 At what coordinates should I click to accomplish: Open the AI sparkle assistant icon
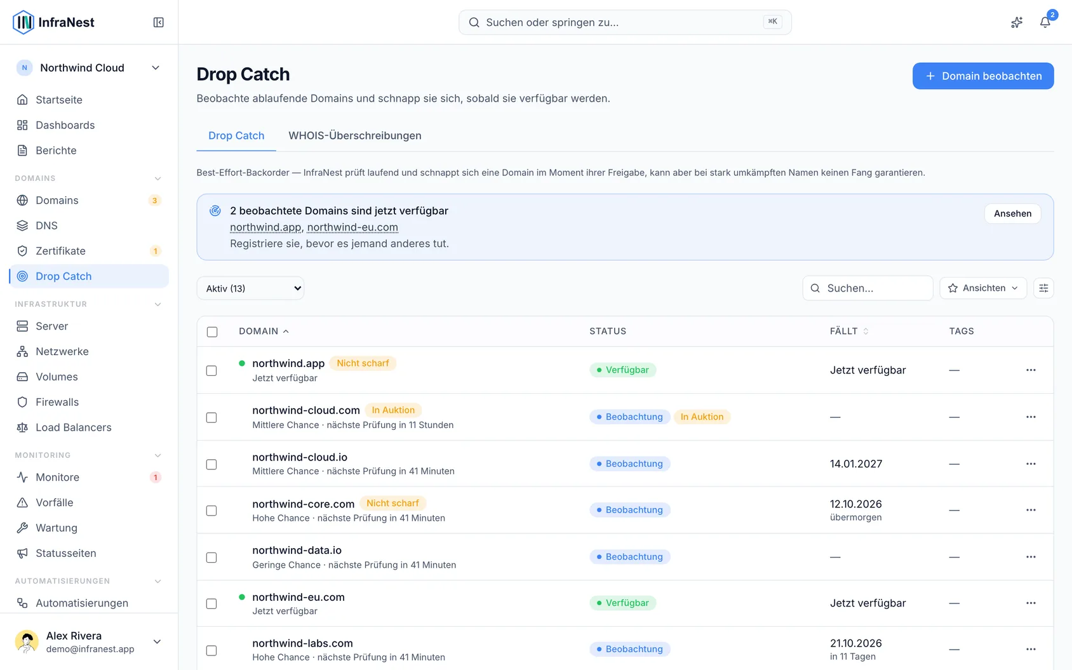[1017, 22]
